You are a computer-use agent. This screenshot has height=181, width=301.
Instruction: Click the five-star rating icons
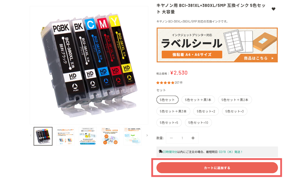(x=165, y=83)
